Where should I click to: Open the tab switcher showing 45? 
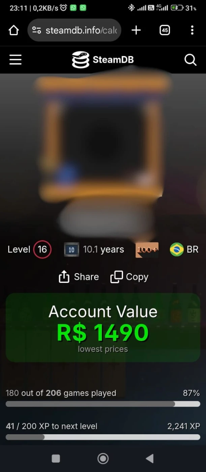click(x=165, y=30)
